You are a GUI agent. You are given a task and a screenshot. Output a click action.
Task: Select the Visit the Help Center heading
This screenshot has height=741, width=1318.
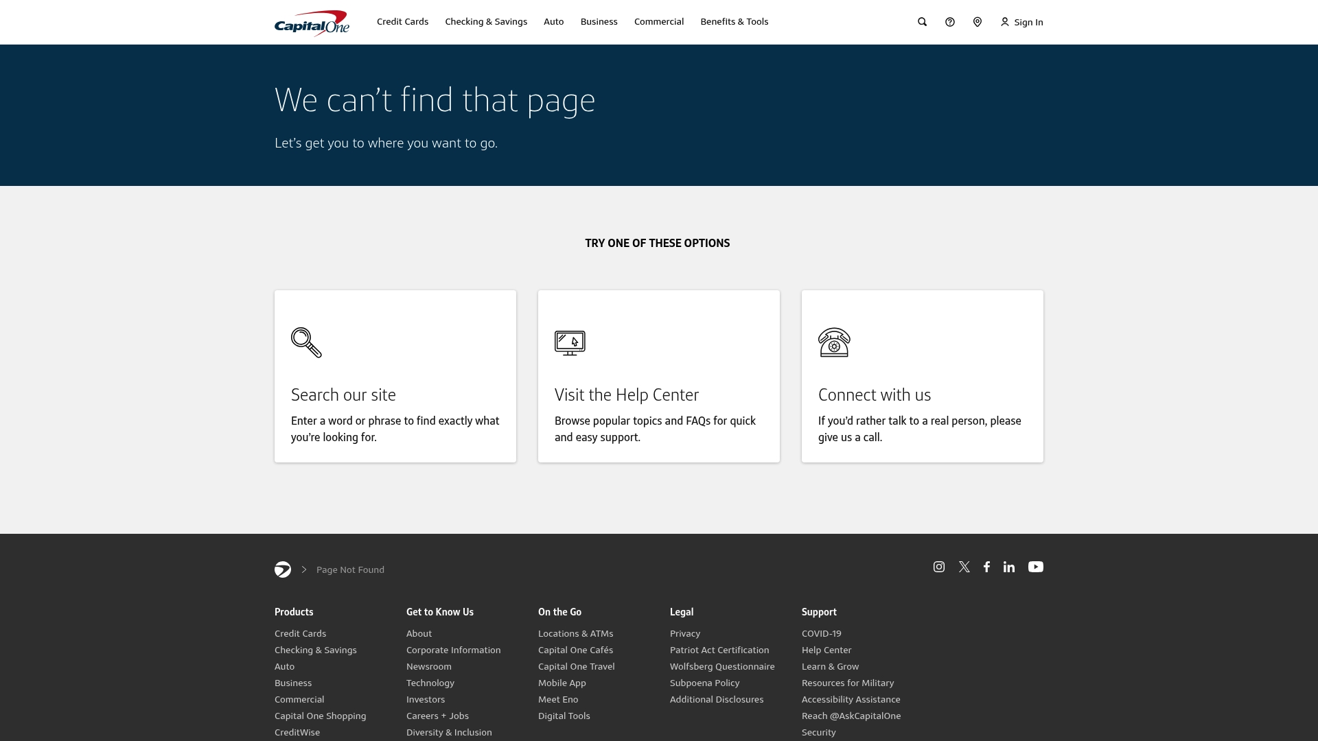(627, 395)
